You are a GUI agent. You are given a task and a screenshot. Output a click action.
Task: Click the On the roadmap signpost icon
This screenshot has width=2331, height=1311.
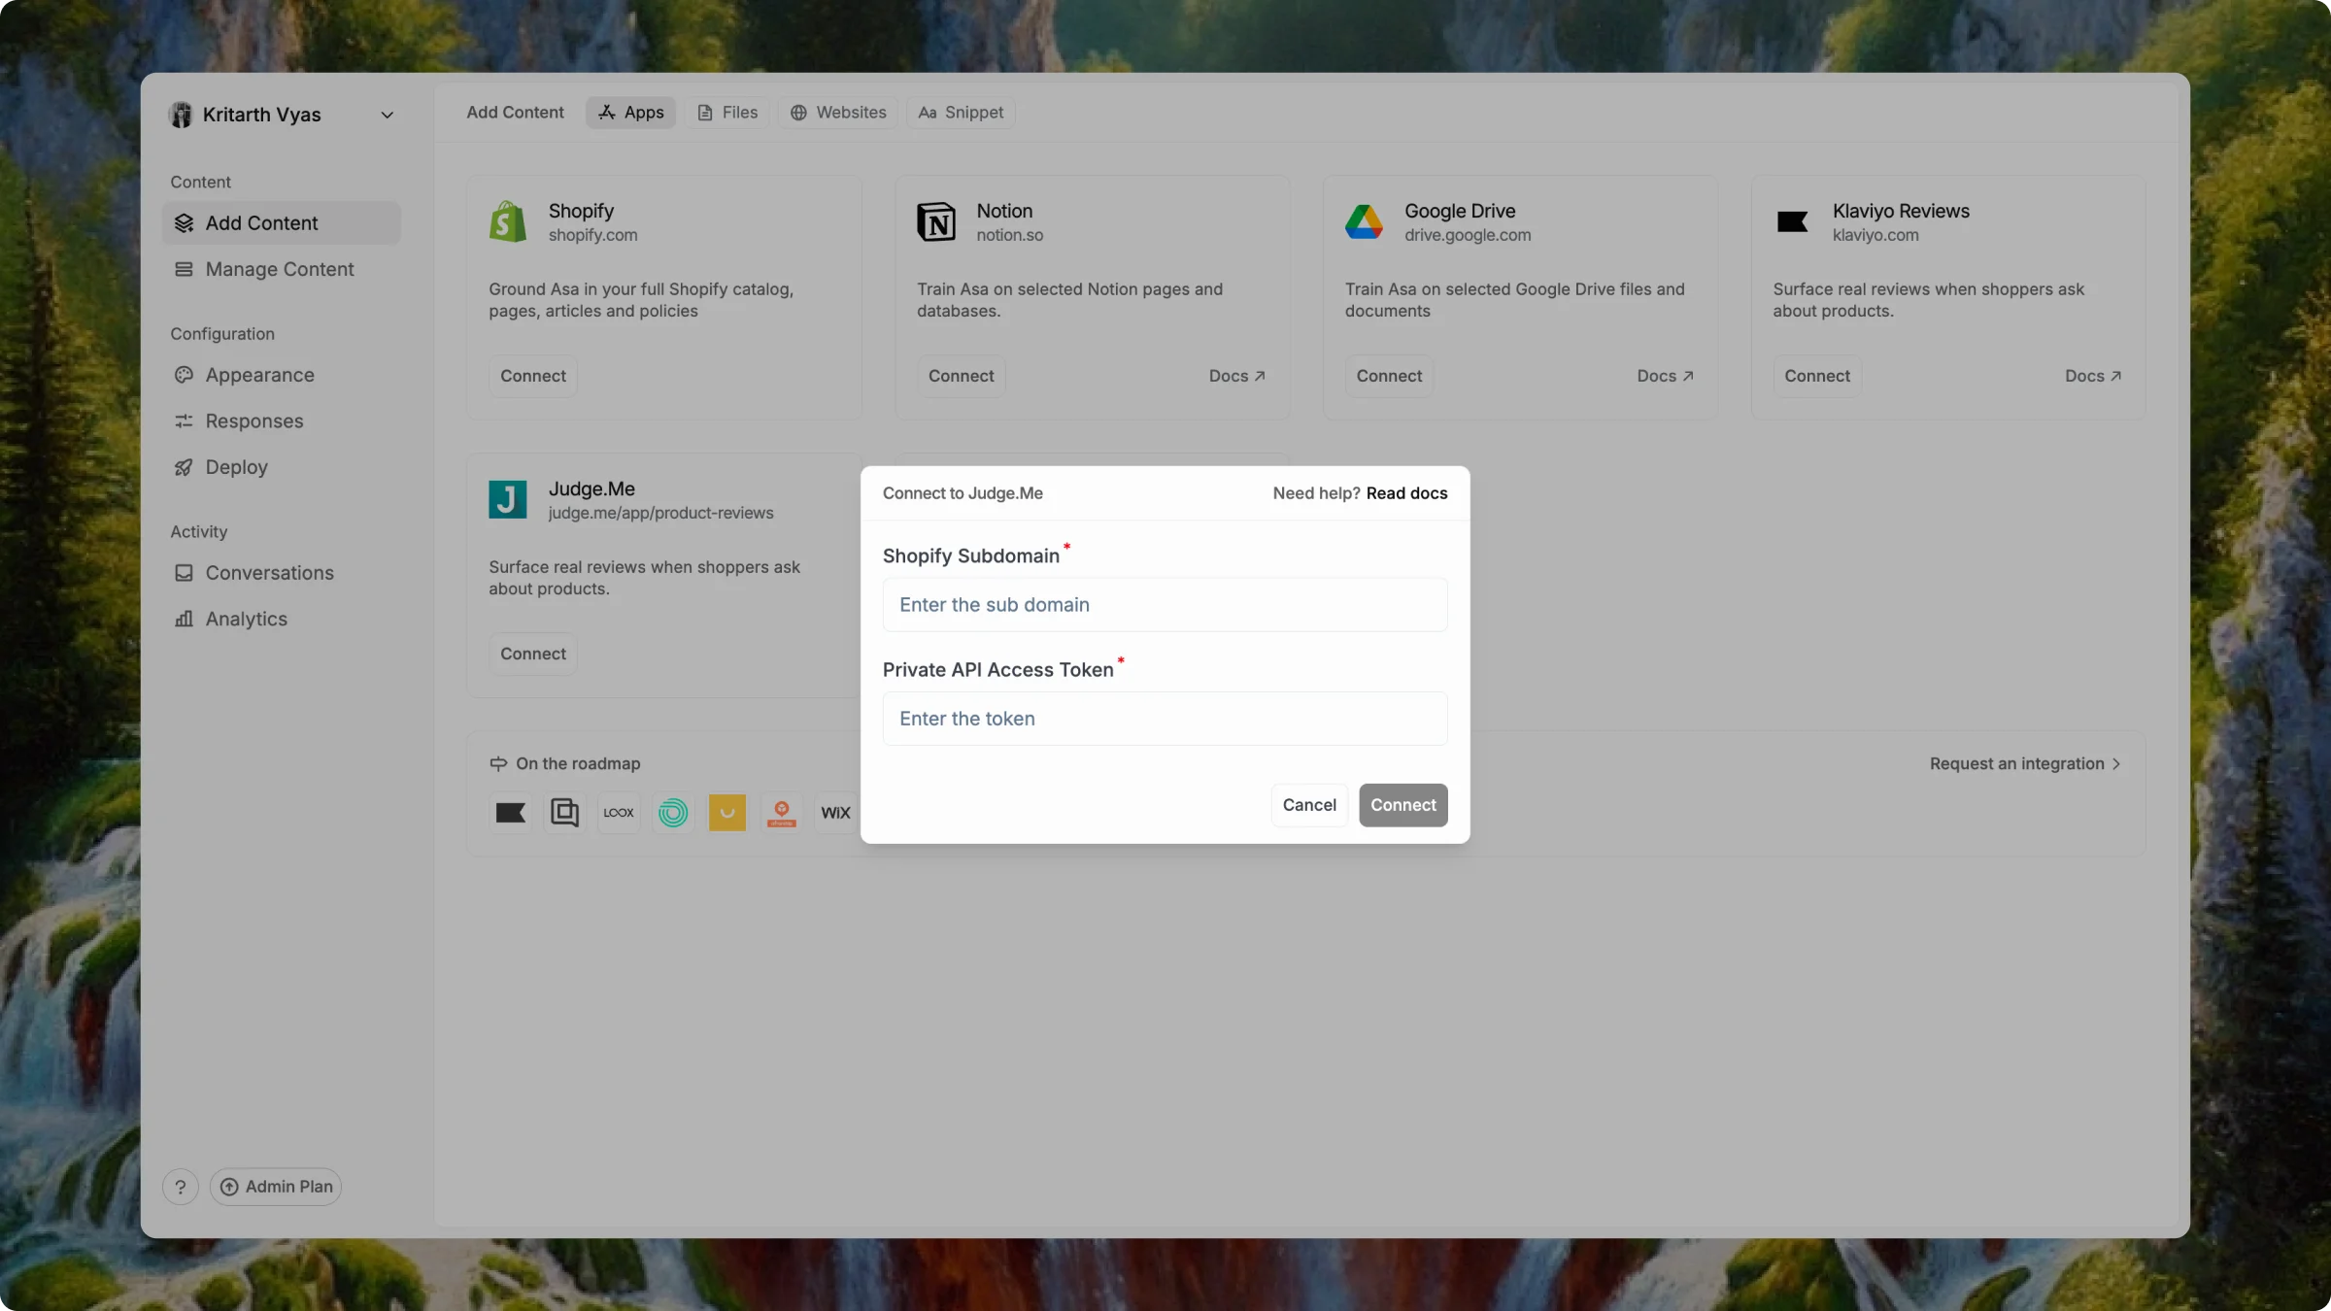tap(498, 764)
